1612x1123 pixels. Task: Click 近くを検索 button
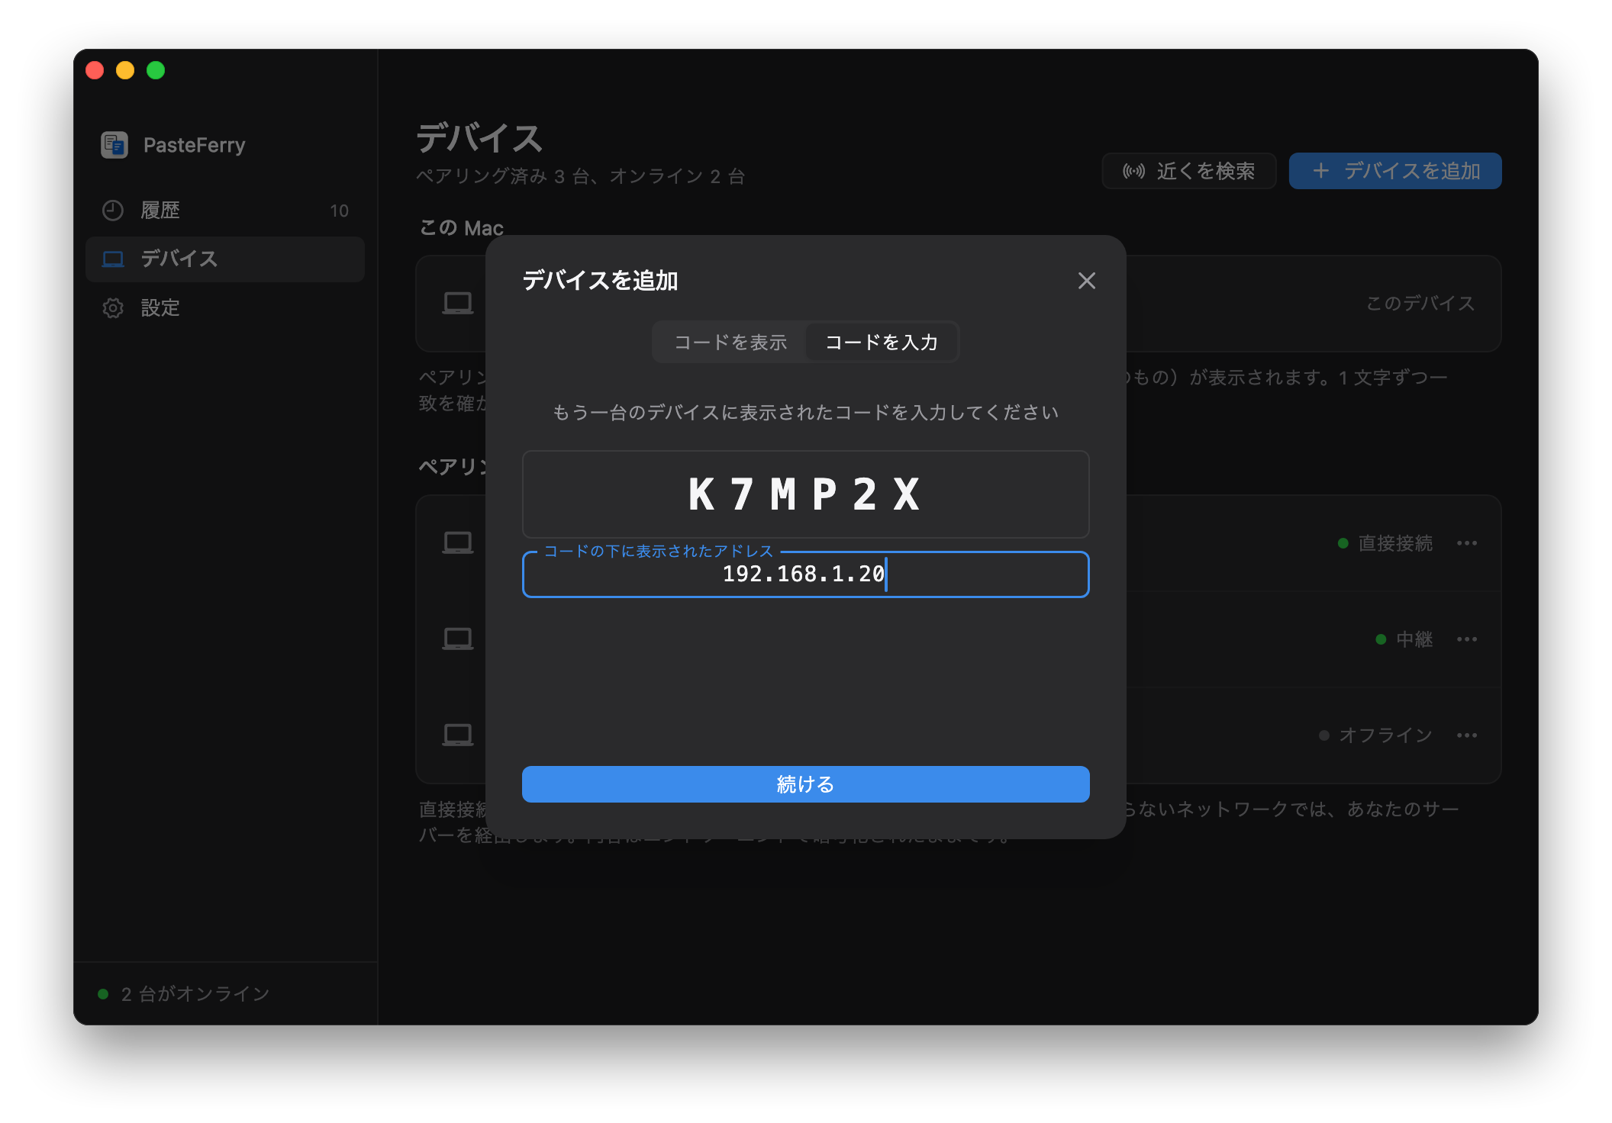(1188, 171)
